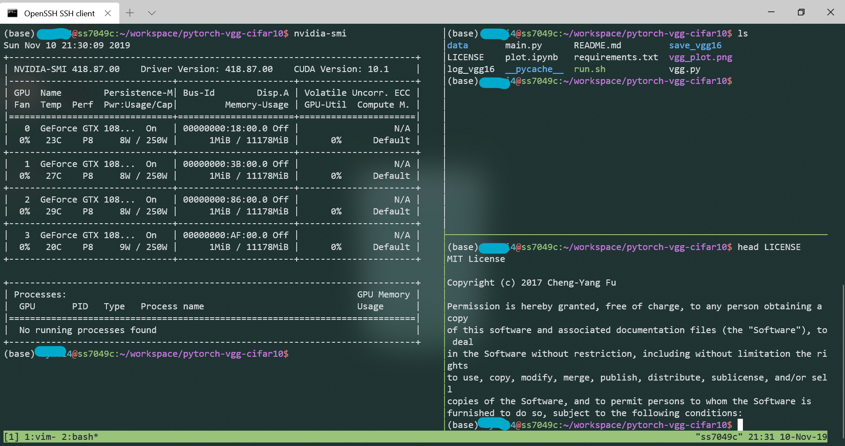Click the Bus-Id 00000000:3B:00.0 value
The width and height of the screenshot is (845, 446).
225,164
